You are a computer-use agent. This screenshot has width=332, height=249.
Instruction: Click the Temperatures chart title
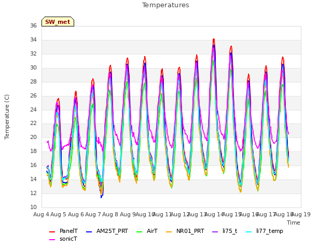(x=165, y=5)
